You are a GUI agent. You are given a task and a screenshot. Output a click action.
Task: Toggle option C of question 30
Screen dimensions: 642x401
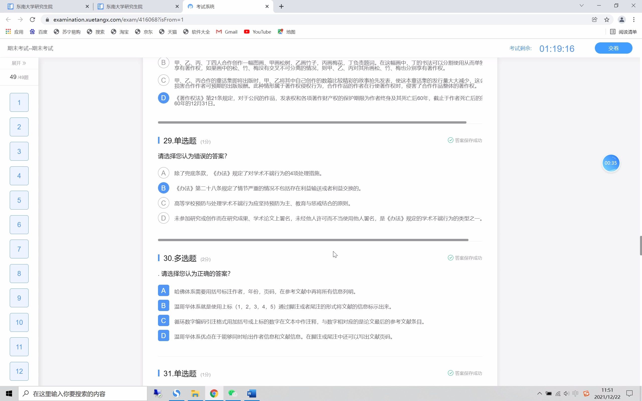pos(164,321)
